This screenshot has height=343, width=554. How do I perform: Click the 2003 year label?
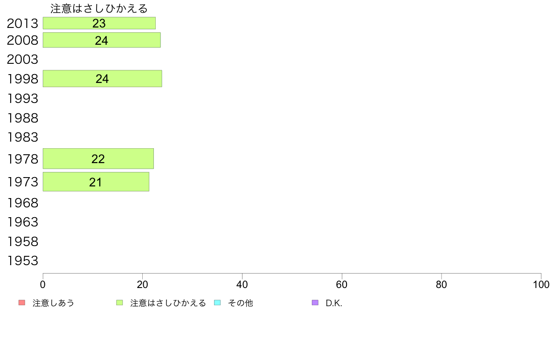coord(22,59)
